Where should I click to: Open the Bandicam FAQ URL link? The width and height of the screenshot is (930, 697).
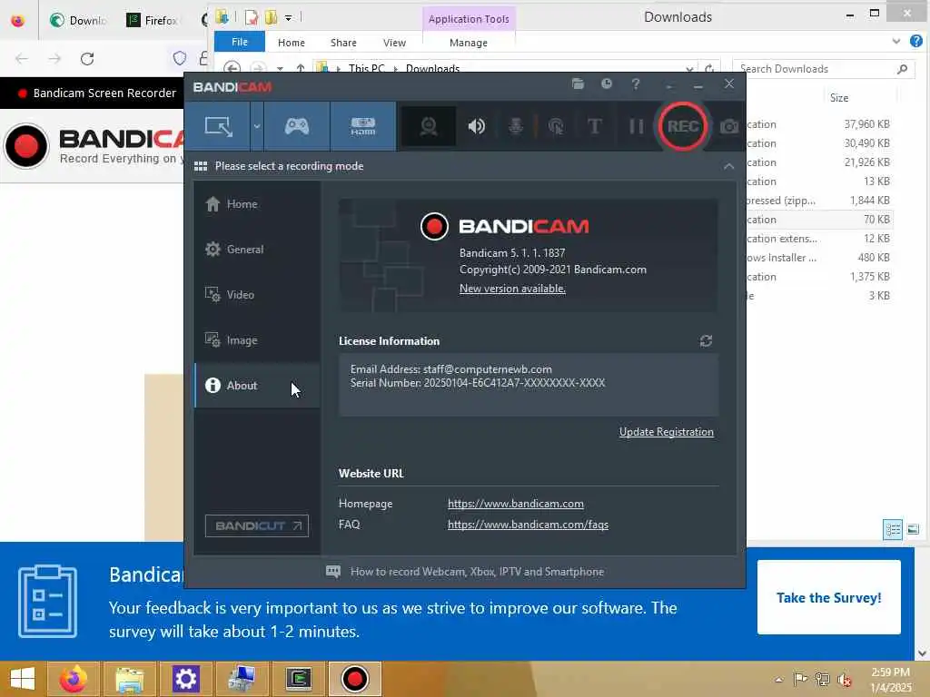tap(528, 525)
